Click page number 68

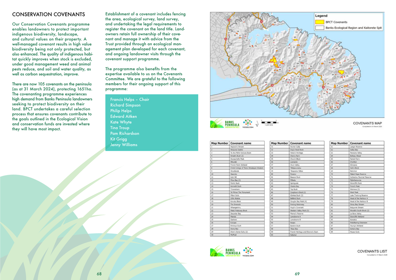point(99,274)
